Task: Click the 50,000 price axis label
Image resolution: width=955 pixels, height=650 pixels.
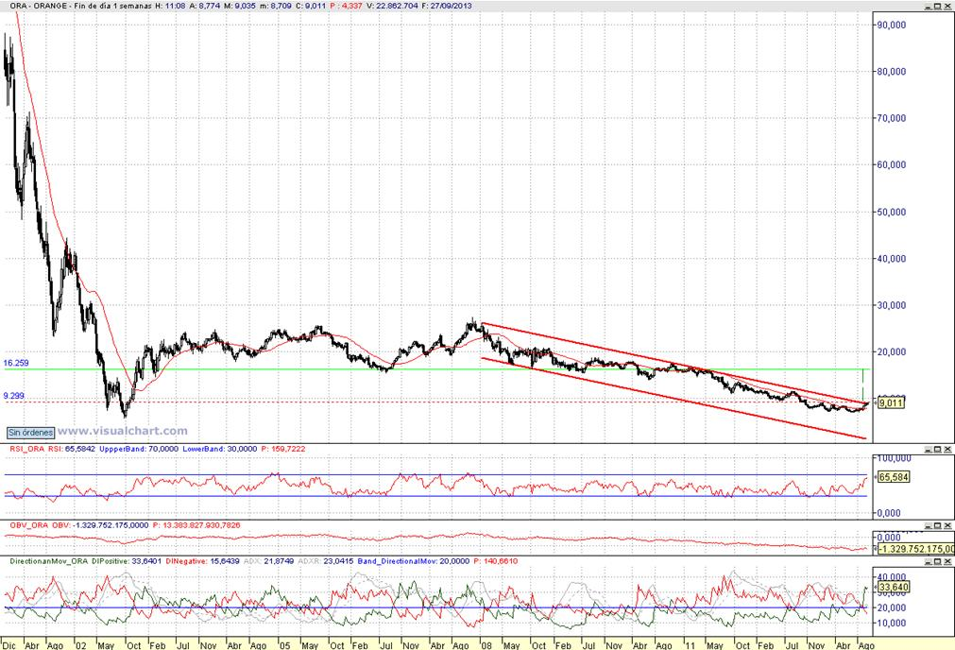Action: (891, 212)
